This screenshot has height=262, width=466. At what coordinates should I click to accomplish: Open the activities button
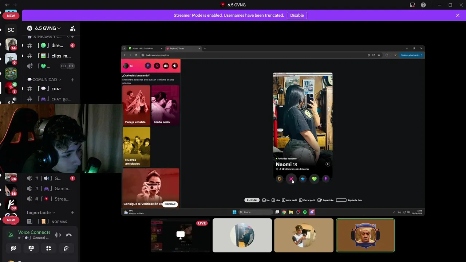tap(48, 248)
